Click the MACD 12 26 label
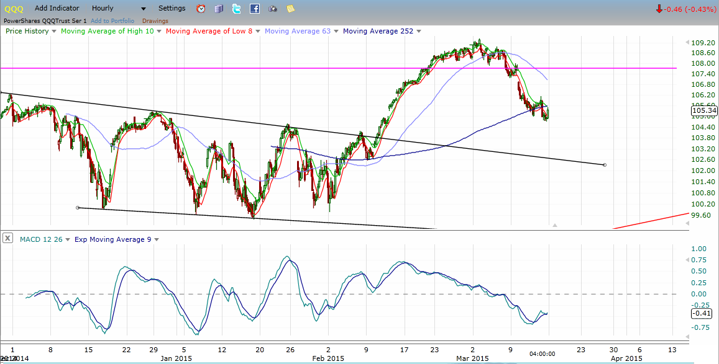 [41, 239]
